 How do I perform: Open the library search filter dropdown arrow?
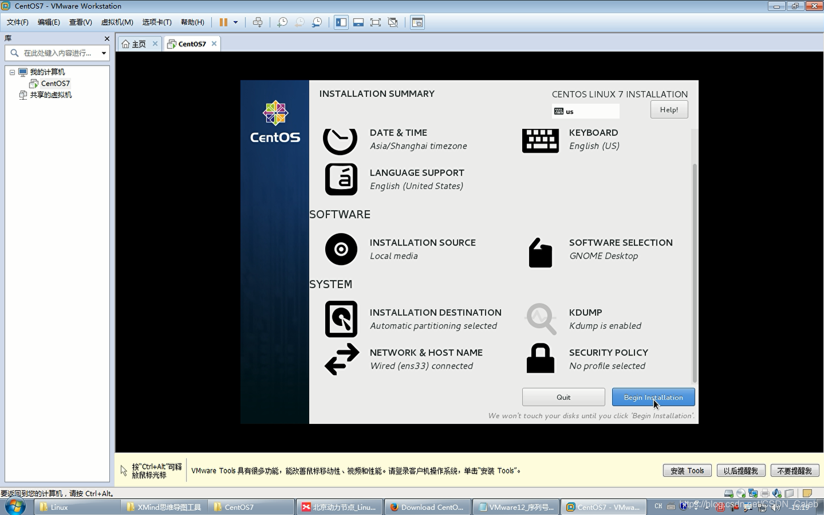click(x=104, y=53)
